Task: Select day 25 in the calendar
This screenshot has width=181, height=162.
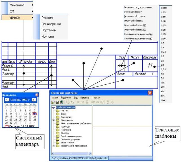Action: tap(20, 120)
